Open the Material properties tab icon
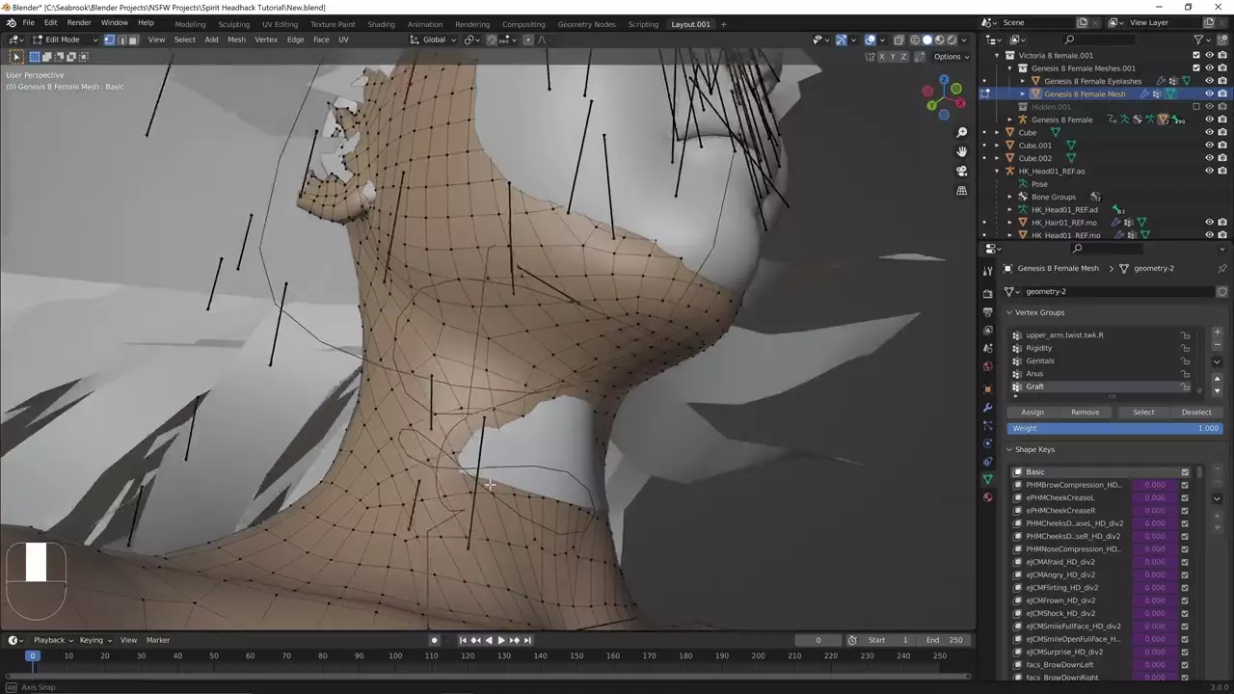 pos(987,497)
